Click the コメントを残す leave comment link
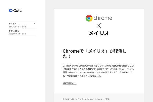Viewport: 153px width, 102px height. (103, 99)
